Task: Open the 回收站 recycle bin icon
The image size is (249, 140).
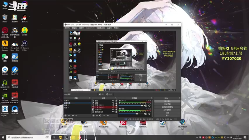Action: click(x=5, y=18)
